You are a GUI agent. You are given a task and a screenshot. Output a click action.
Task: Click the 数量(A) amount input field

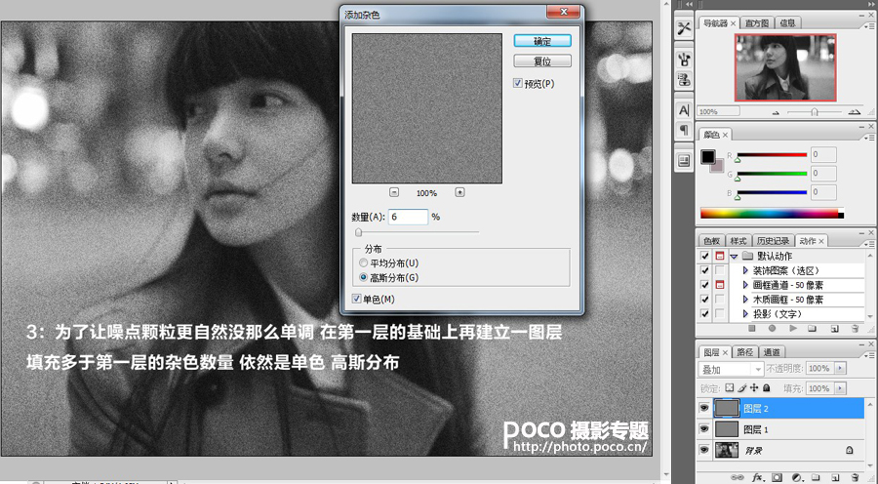[x=408, y=217]
